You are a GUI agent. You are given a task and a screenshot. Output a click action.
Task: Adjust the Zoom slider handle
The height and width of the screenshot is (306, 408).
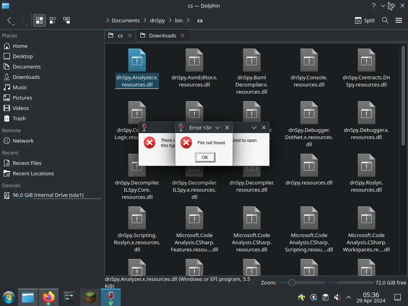[292, 282]
